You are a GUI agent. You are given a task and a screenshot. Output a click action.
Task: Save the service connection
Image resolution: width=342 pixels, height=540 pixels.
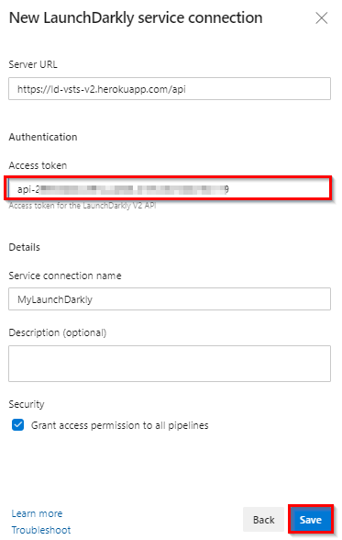(311, 520)
